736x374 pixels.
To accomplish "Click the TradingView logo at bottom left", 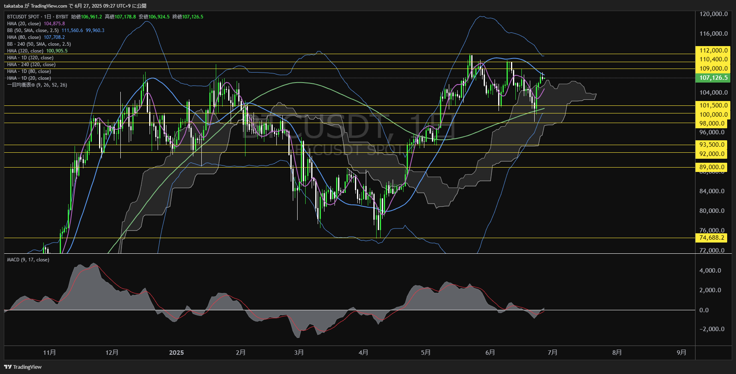I will (23, 367).
